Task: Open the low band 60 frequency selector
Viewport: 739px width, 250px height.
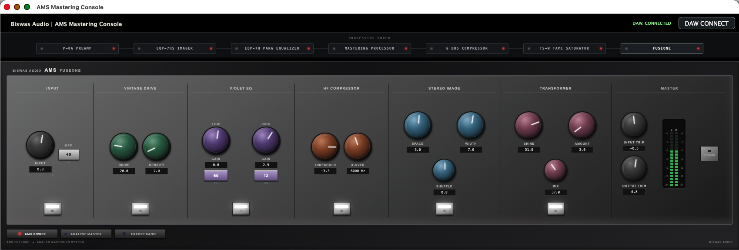Action: [x=216, y=176]
